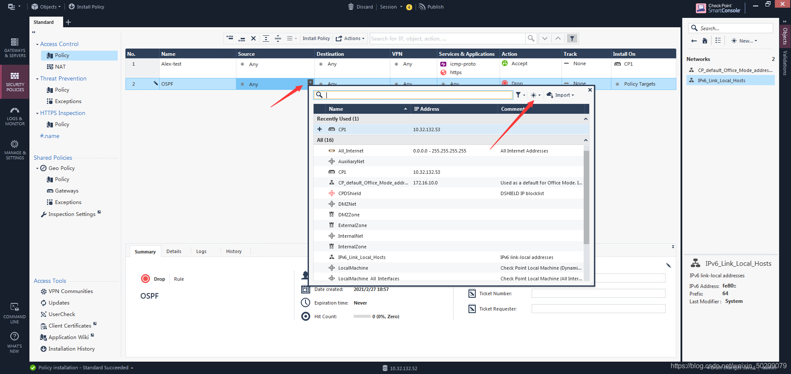Open the picker filter dropdown
This screenshot has width=791, height=374.
(x=520, y=95)
